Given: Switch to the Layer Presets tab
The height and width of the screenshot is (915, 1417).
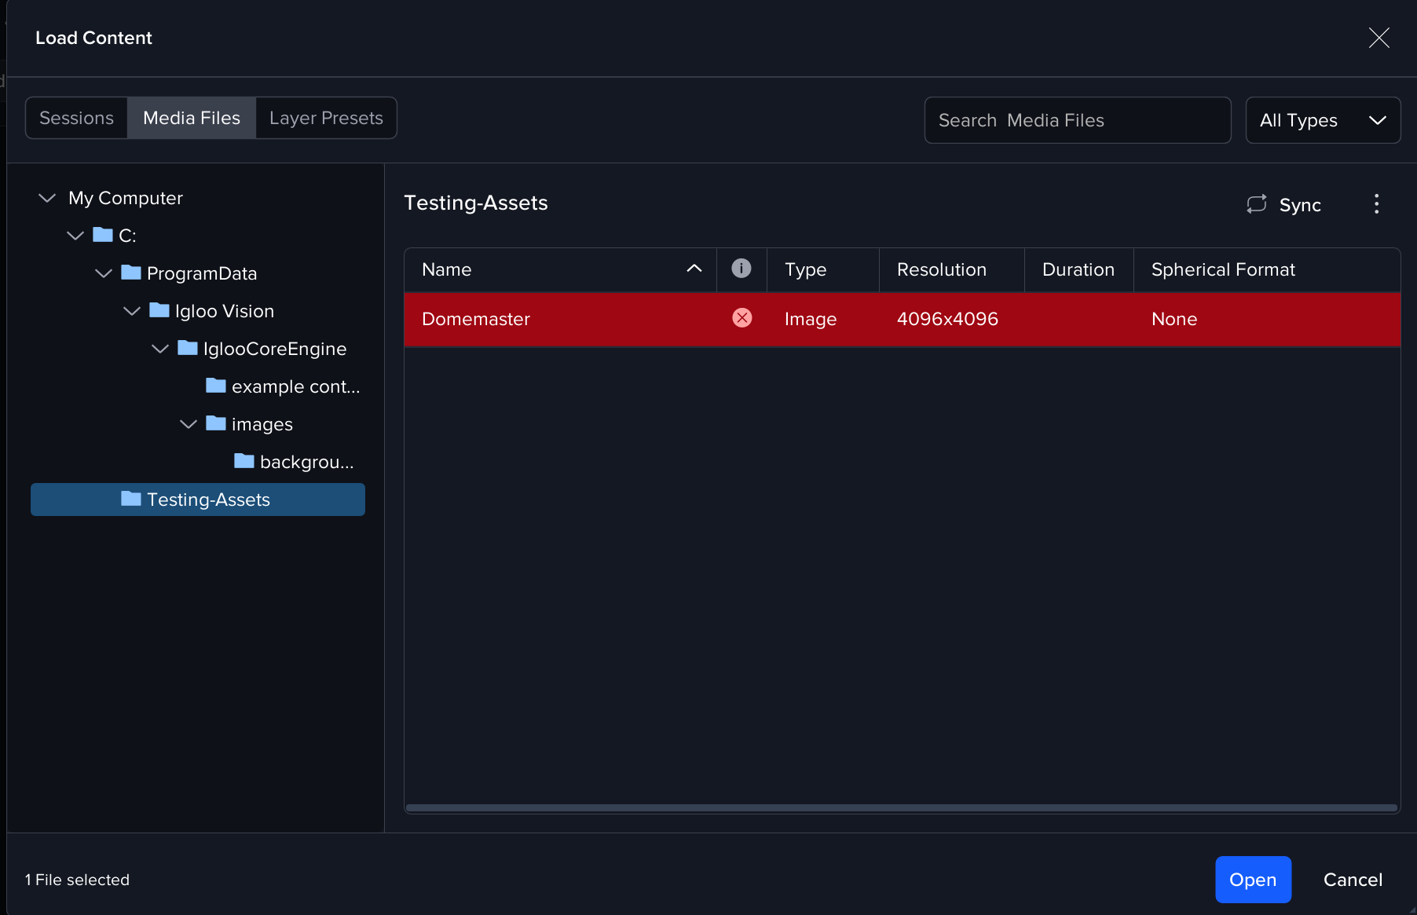Looking at the screenshot, I should [326, 118].
